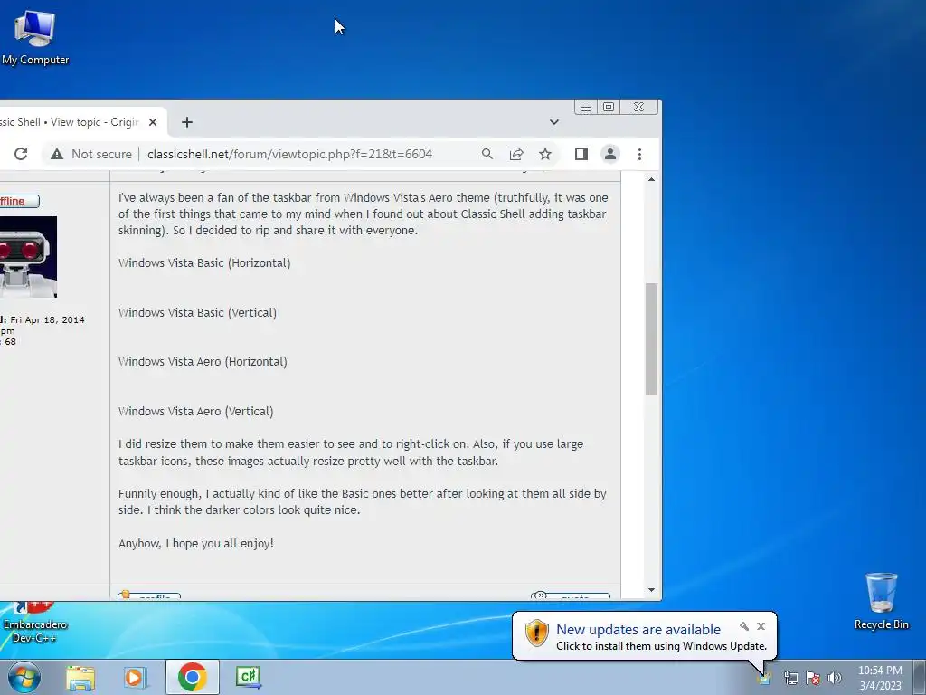Click the scroll up arrow of page
The width and height of the screenshot is (926, 695).
pos(651,179)
